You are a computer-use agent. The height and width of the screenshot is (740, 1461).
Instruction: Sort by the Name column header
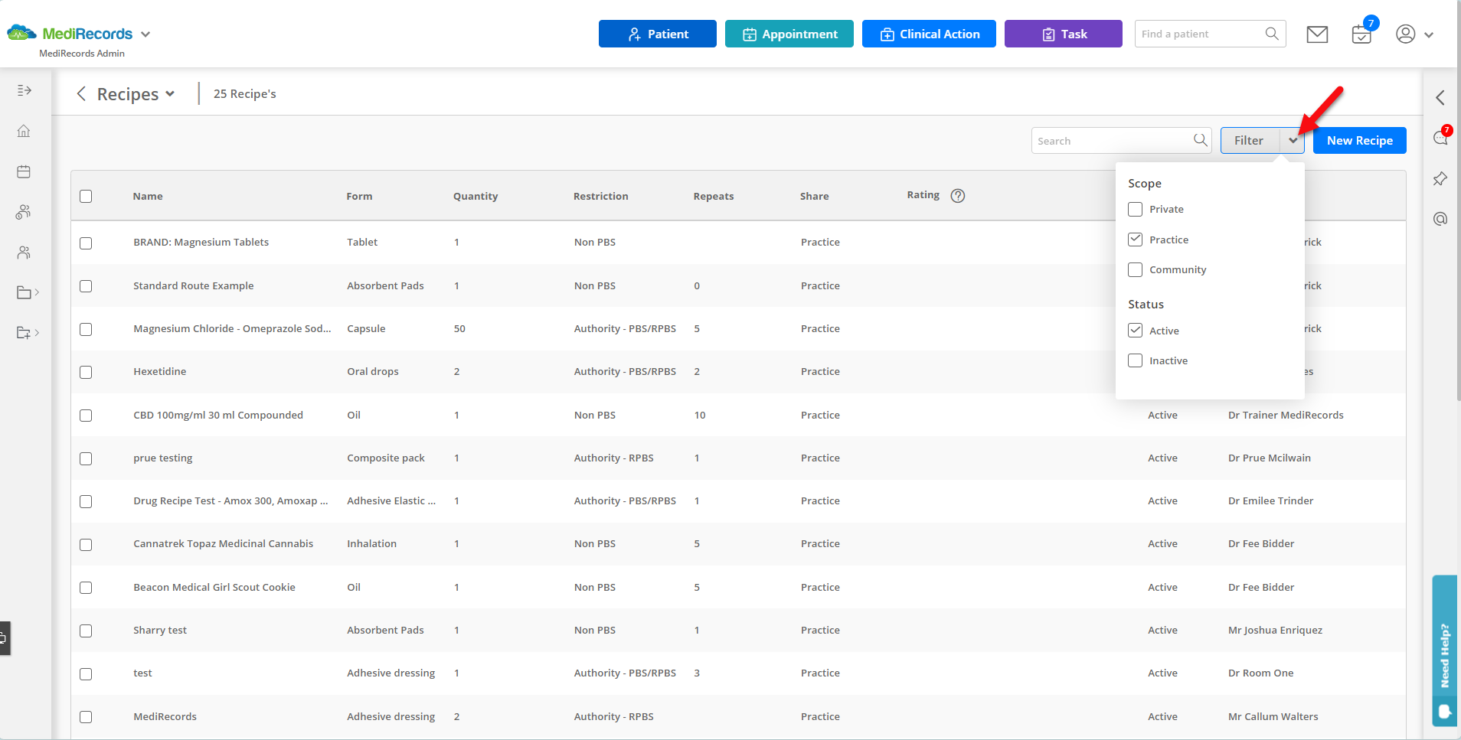(x=148, y=196)
